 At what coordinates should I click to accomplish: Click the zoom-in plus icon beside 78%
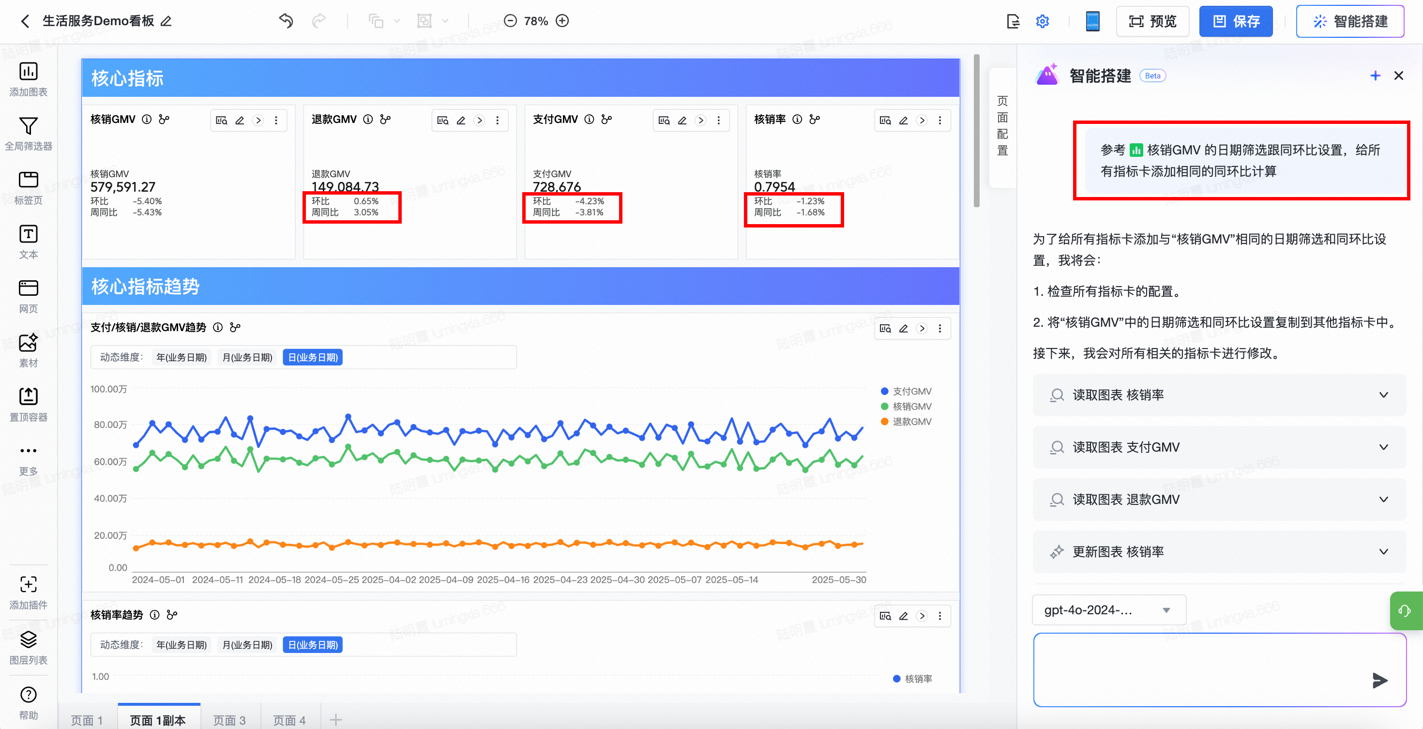click(562, 21)
